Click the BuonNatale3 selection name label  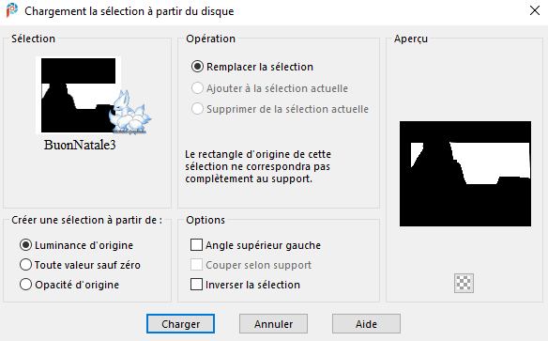[80, 145]
